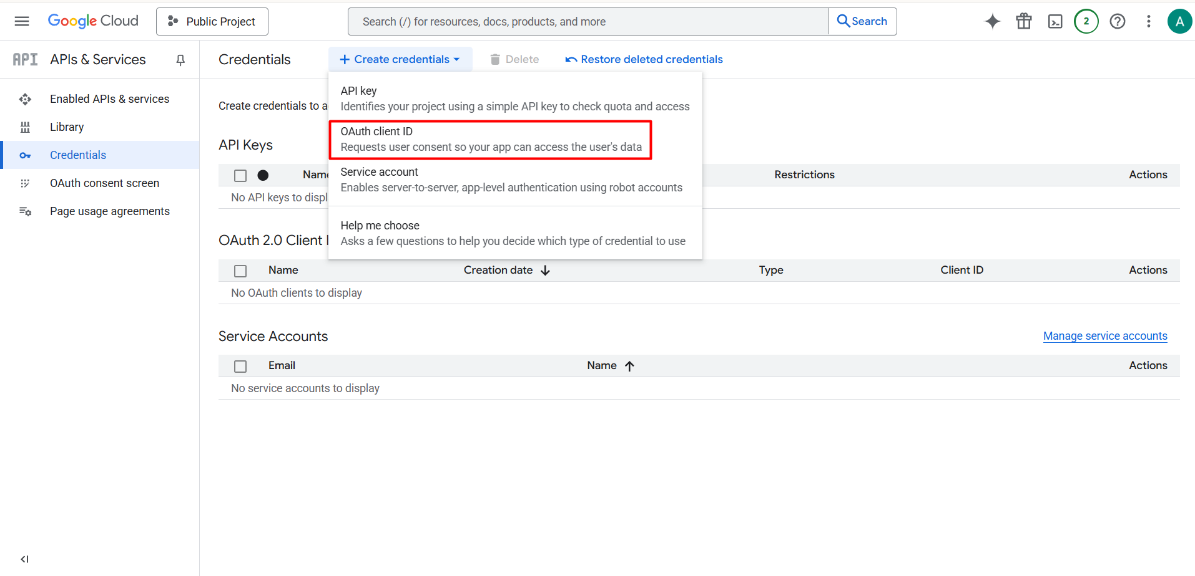This screenshot has width=1195, height=576.
Task: Expand the Create credentials dropdown
Action: (400, 59)
